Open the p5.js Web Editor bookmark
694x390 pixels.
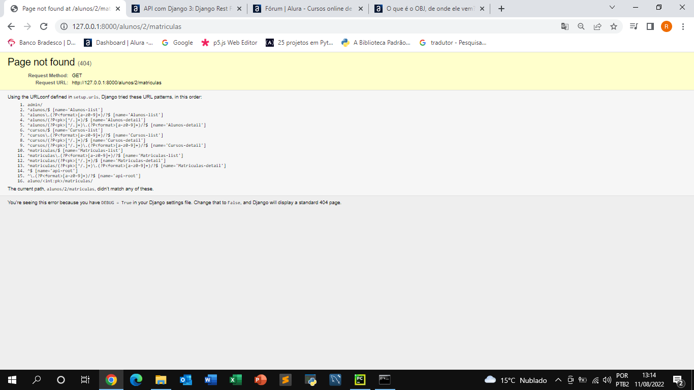(230, 43)
